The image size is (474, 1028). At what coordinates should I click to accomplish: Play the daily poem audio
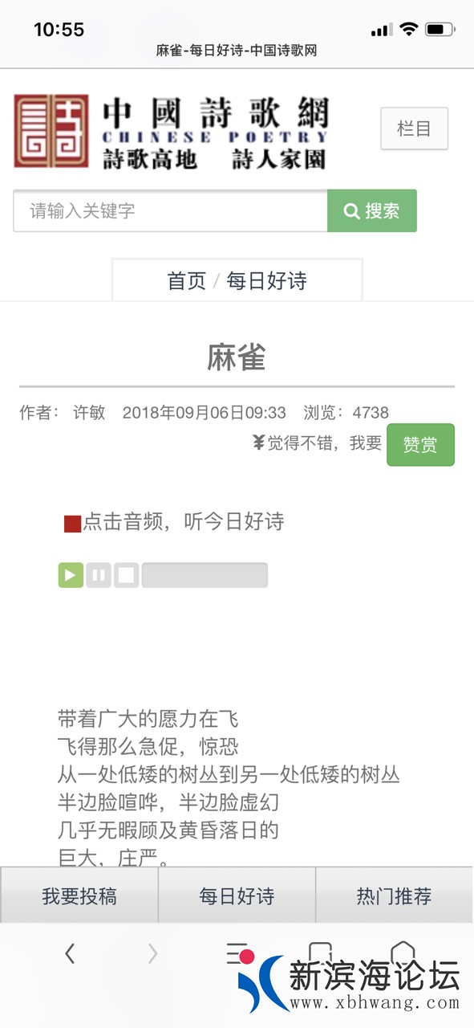click(x=71, y=575)
